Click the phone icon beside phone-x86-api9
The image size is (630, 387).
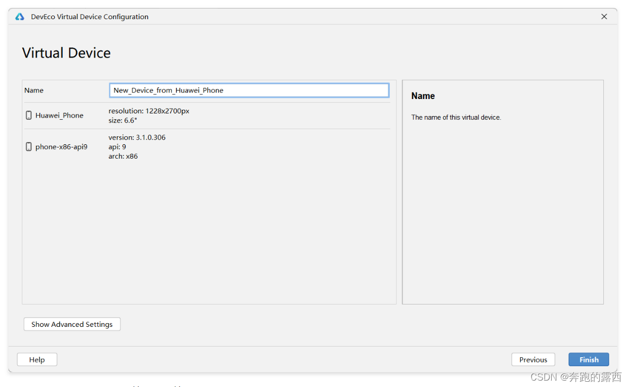29,146
